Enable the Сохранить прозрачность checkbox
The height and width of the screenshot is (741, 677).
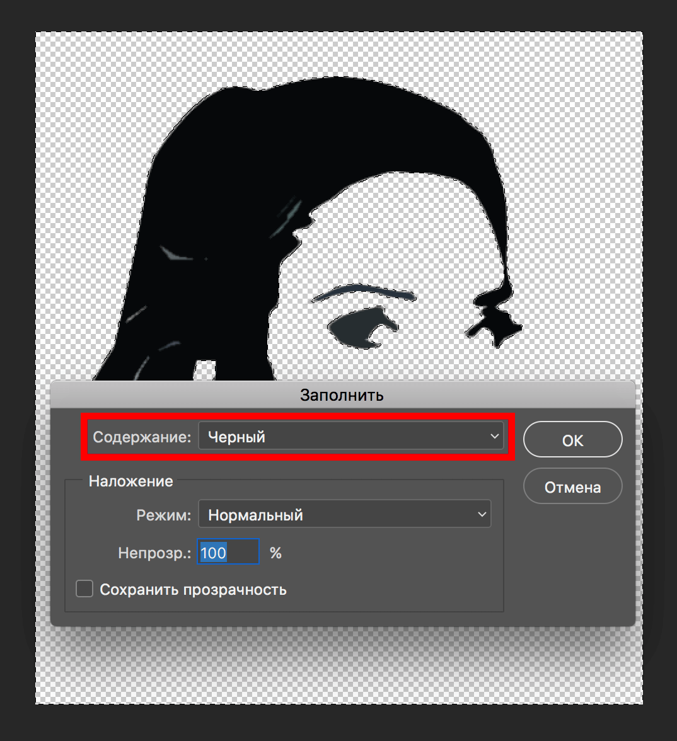84,588
